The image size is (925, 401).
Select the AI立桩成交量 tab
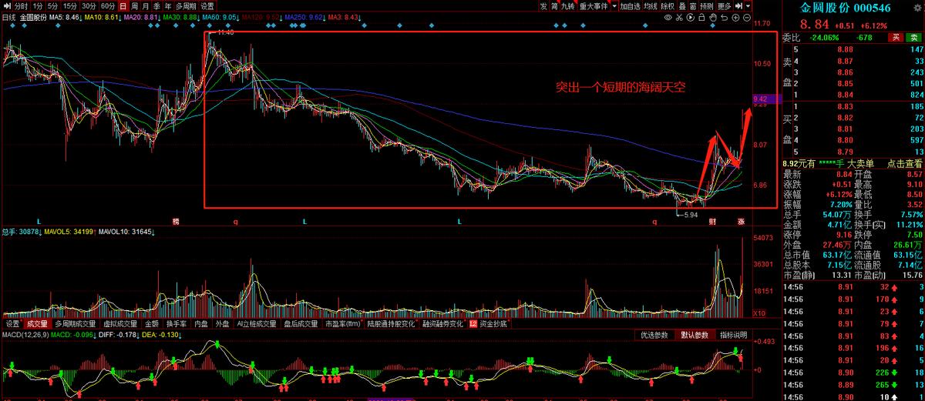[x=257, y=324]
